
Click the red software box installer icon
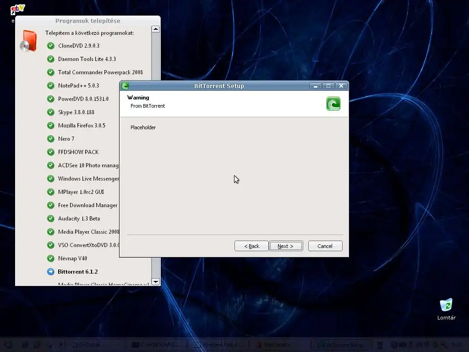(28, 41)
